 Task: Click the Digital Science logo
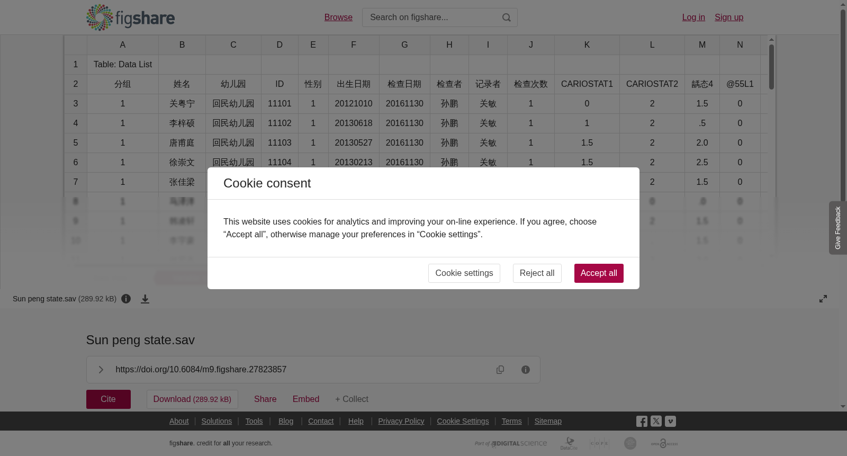[511, 443]
